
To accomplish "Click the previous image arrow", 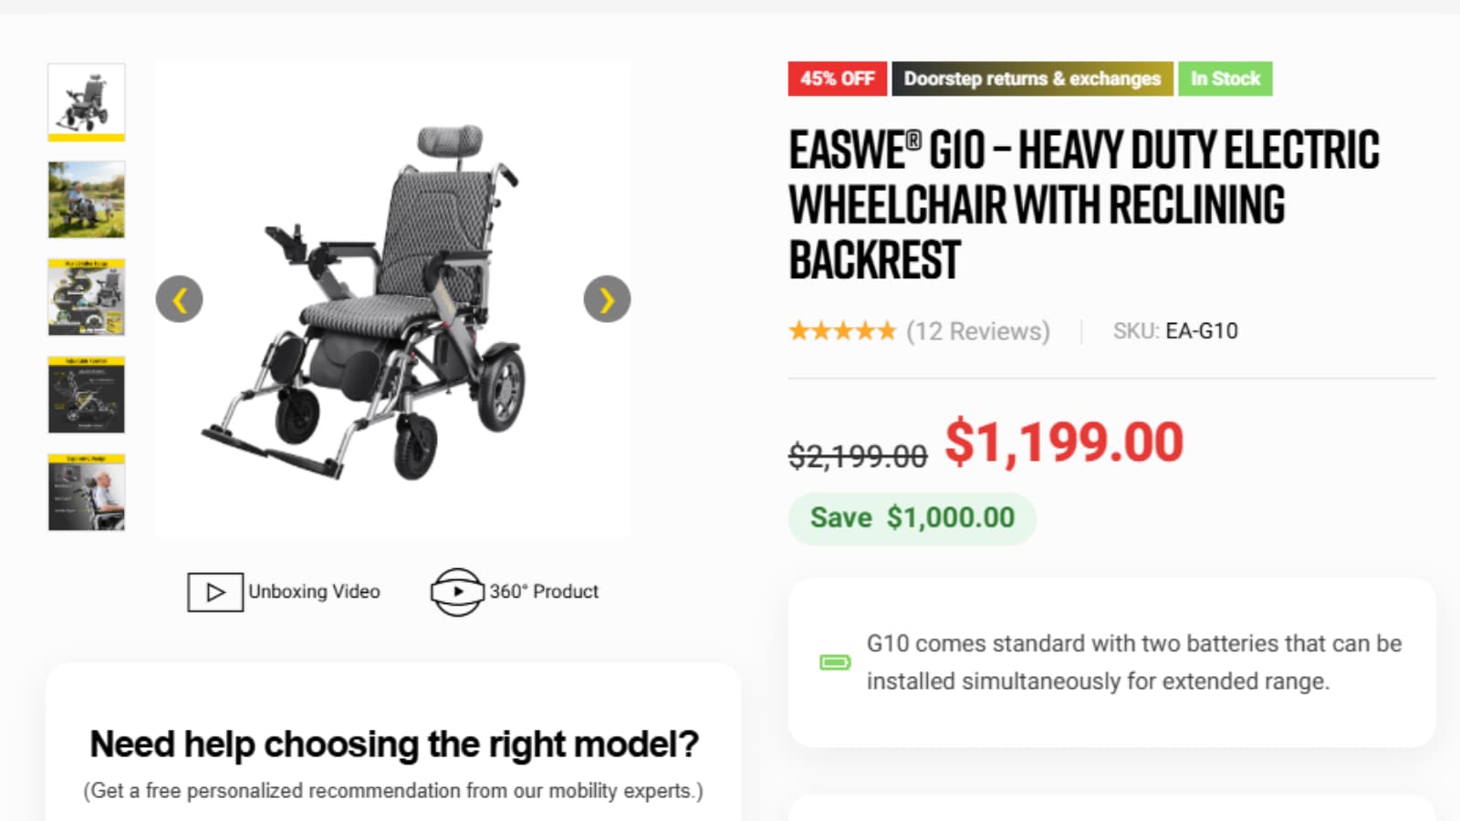I will 179,299.
